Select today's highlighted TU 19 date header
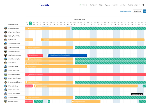 [x=30, y=23]
